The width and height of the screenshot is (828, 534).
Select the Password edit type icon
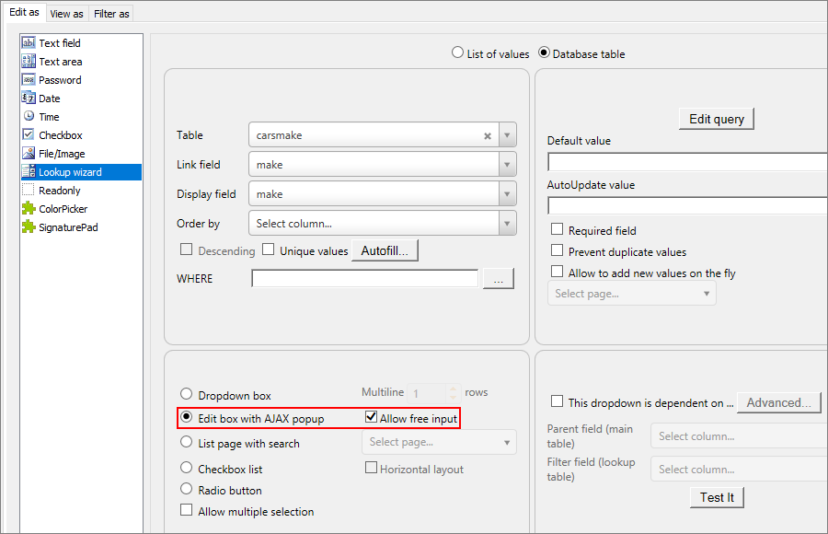(29, 79)
